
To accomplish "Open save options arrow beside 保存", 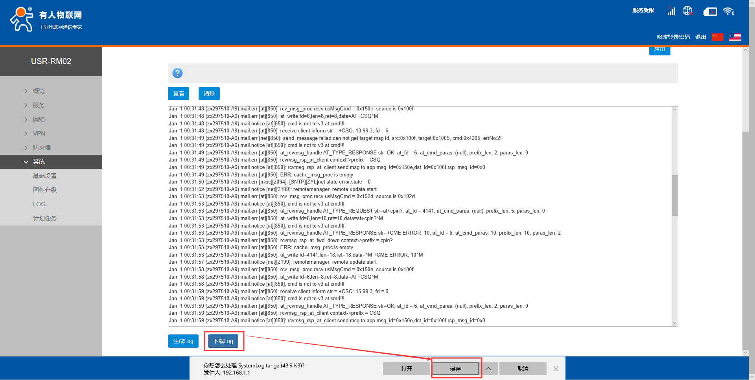I will pos(488,369).
